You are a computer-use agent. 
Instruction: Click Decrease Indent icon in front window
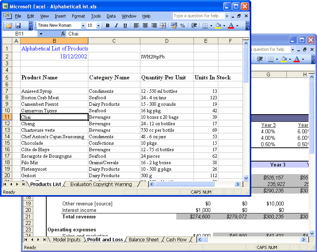click(194, 26)
